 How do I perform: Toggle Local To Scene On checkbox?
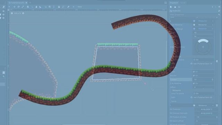(194, 93)
